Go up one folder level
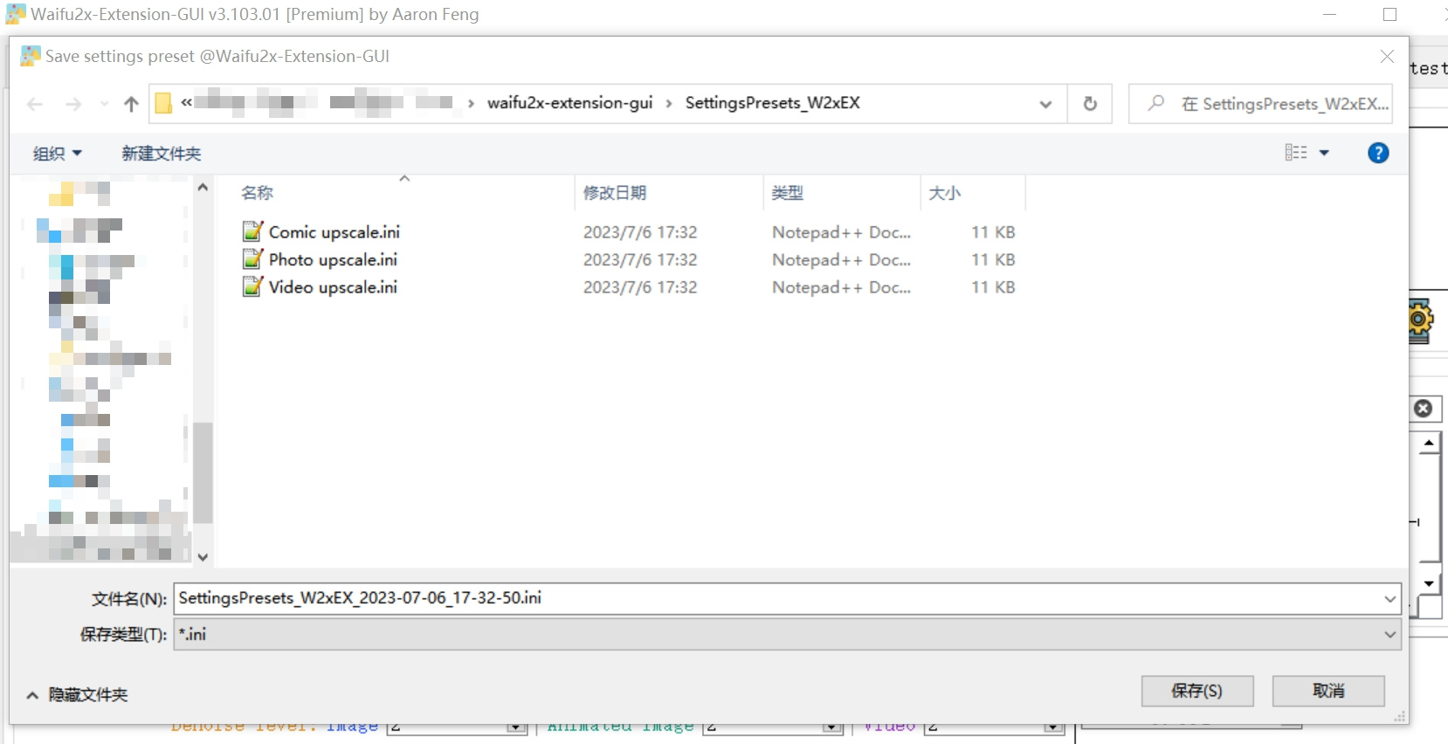The width and height of the screenshot is (1448, 744). pos(131,104)
